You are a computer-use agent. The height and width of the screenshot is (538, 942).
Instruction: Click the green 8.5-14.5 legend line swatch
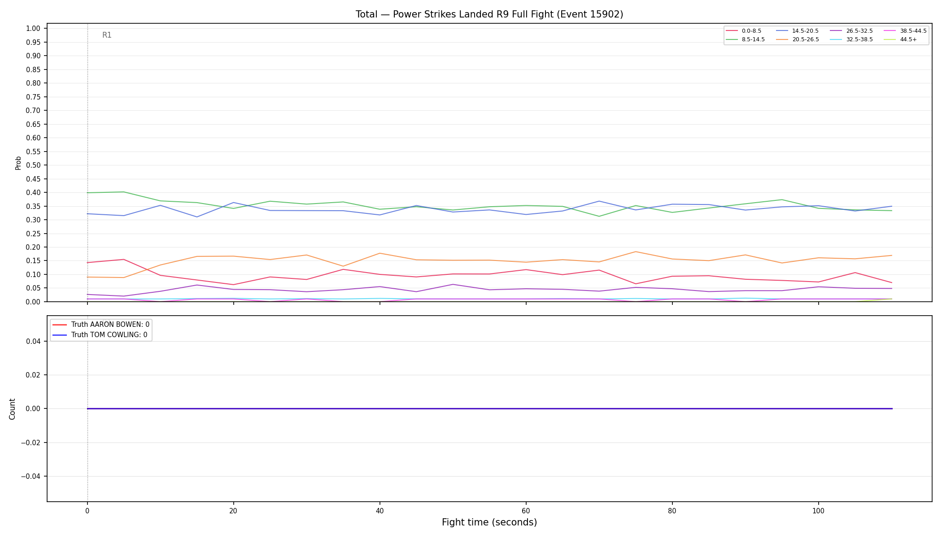point(732,39)
